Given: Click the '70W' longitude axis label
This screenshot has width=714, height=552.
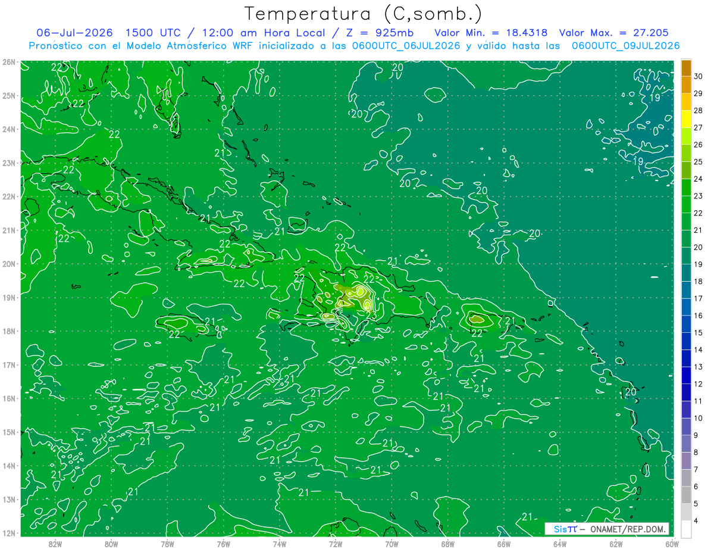Looking at the screenshot, I should click(x=392, y=544).
